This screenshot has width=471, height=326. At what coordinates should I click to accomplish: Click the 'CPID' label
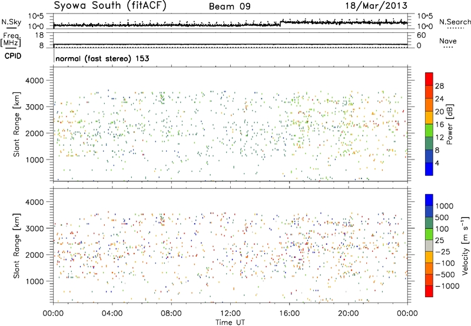click(13, 56)
